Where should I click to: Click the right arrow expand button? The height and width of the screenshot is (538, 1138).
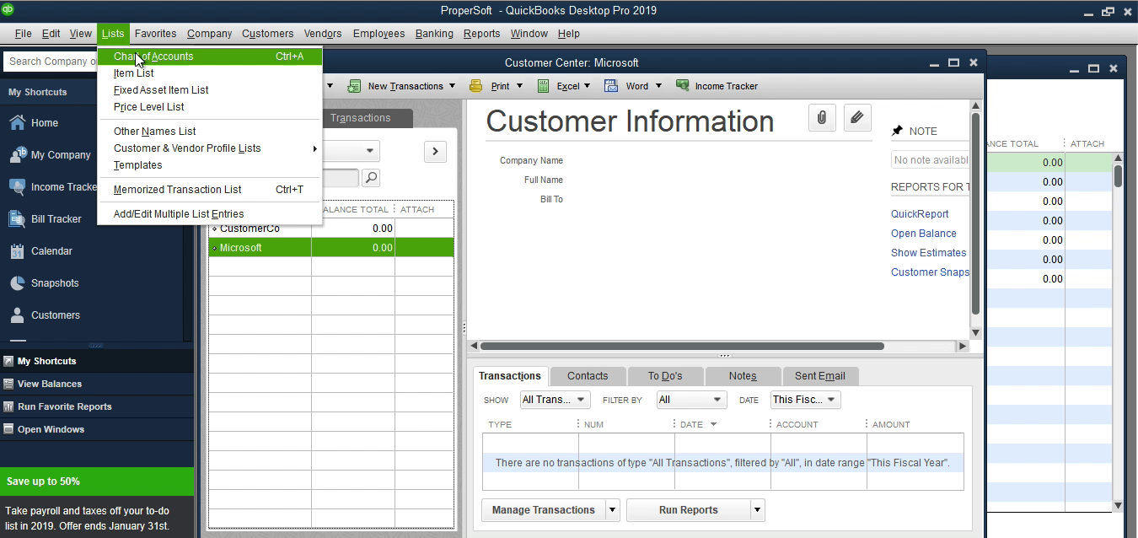pyautogui.click(x=435, y=152)
